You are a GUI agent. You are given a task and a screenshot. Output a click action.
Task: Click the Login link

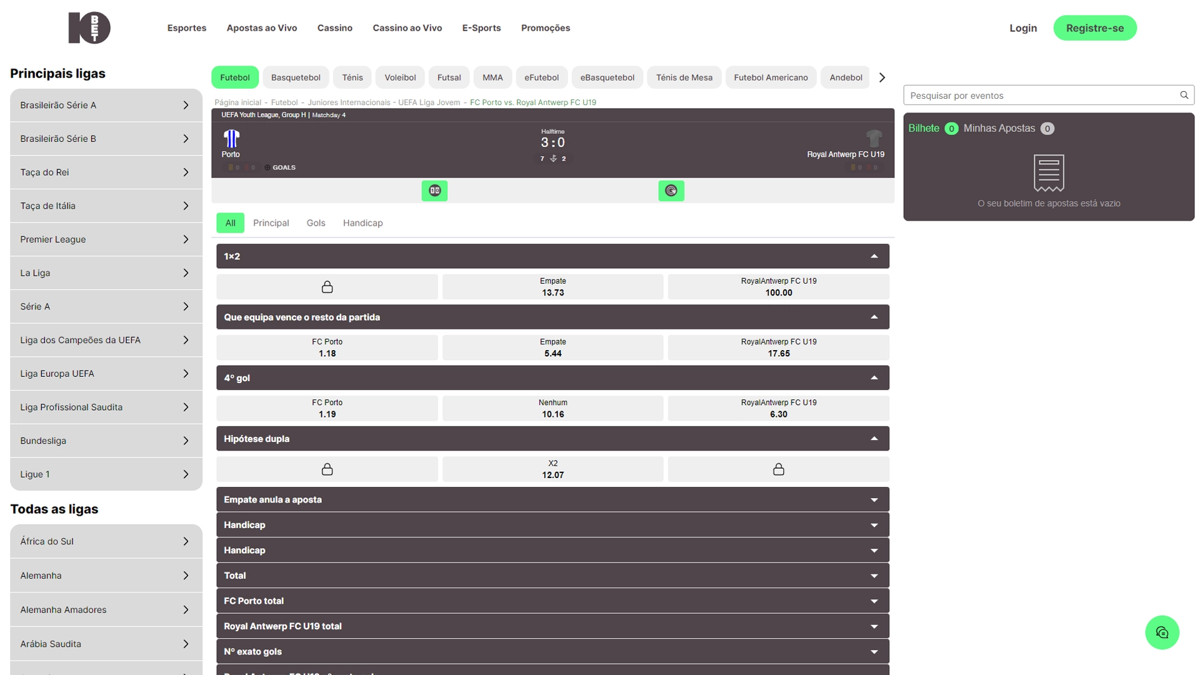[x=1022, y=28]
